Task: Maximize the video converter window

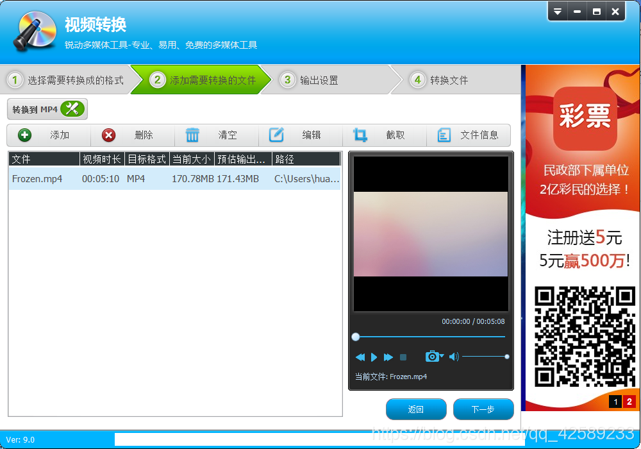Action: [596, 12]
